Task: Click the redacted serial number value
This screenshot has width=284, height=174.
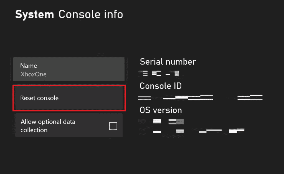Action: (x=159, y=73)
